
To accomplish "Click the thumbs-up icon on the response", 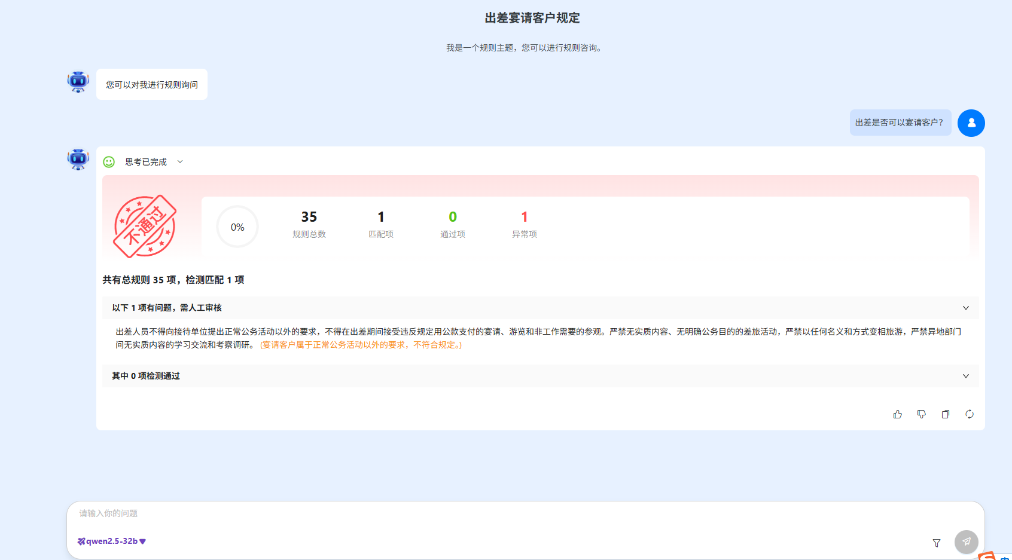I will point(897,414).
